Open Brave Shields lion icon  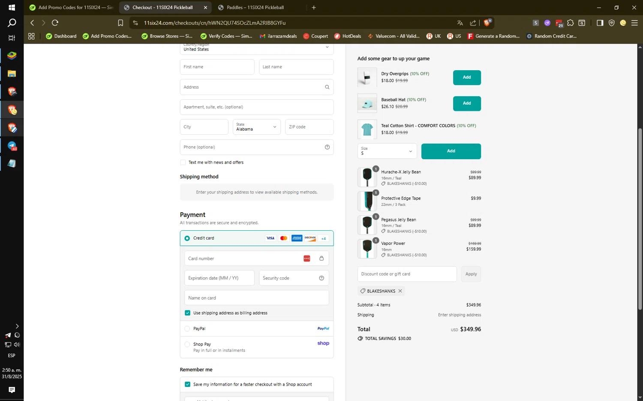point(487,22)
